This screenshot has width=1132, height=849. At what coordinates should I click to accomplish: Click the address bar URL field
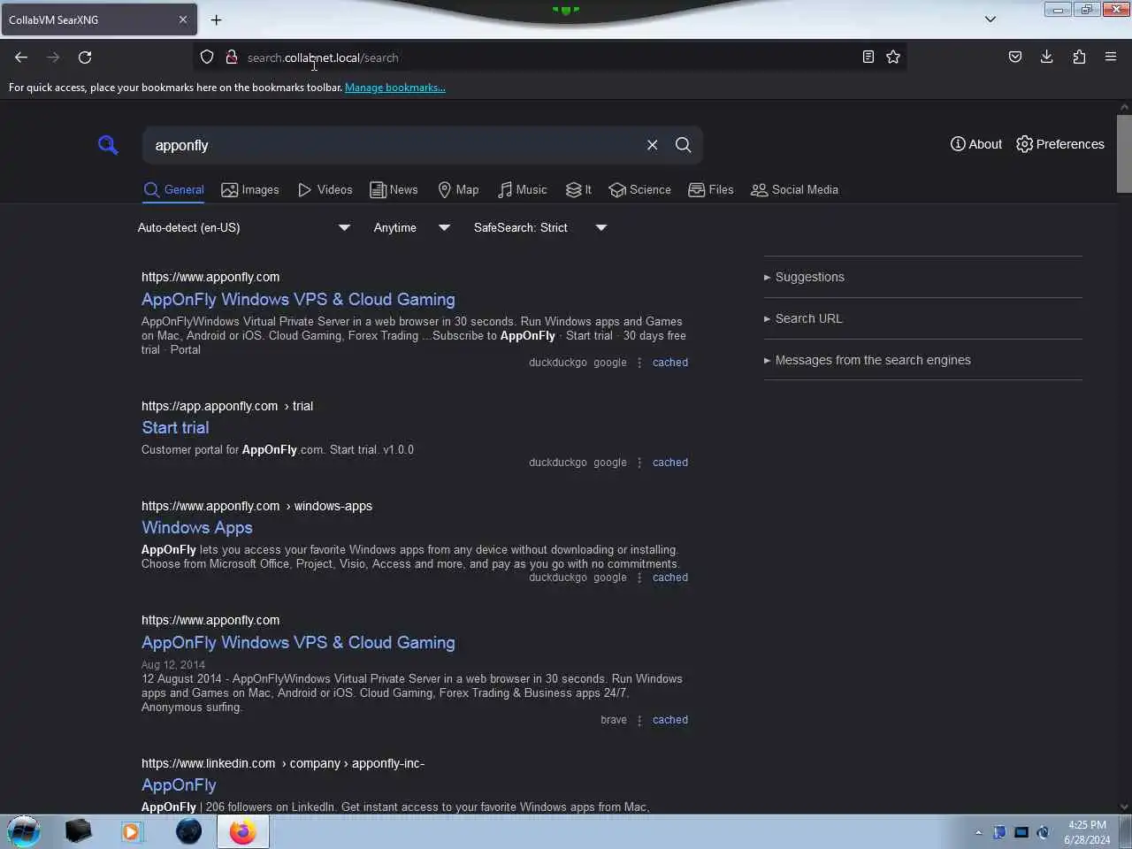click(x=548, y=57)
